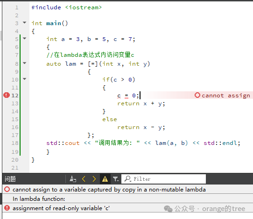Image resolution: width=253 pixels, height=219 pixels.
Task: Click the Filter search field
Action: coord(163,179)
